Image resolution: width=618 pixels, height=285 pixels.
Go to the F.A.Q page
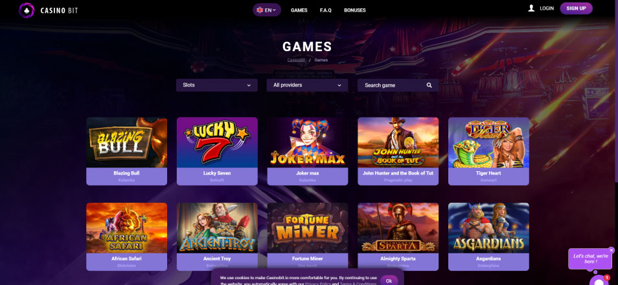326,10
